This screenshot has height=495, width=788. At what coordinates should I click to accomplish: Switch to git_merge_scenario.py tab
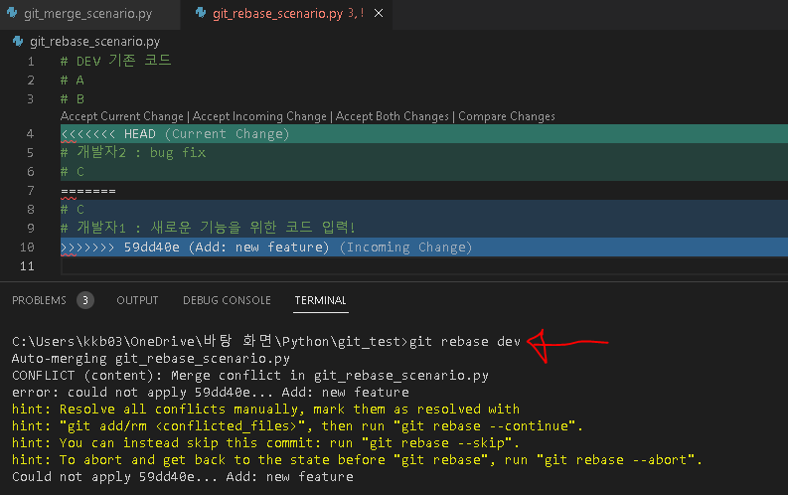(x=88, y=14)
